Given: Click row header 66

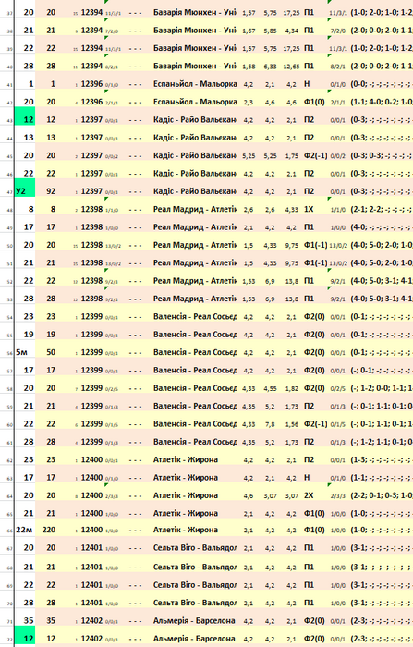Looking at the screenshot, I should point(10,531).
